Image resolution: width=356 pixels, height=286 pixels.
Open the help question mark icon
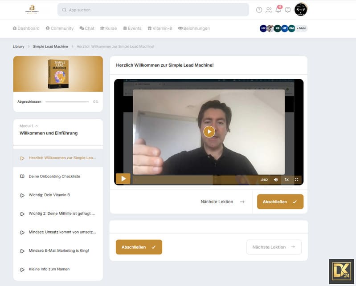pos(259,10)
